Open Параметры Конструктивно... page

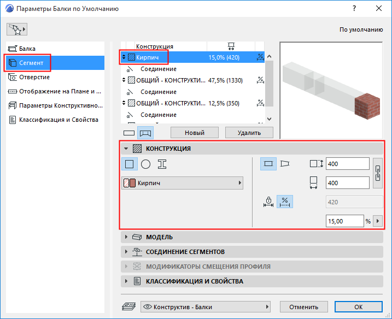click(55, 105)
